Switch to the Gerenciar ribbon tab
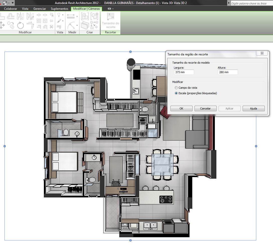Image resolution: width=273 pixels, height=245 pixels. [40, 9]
